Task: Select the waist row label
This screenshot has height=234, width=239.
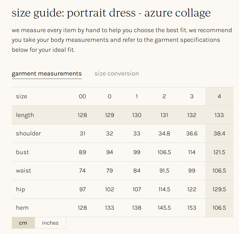Action: (24, 171)
